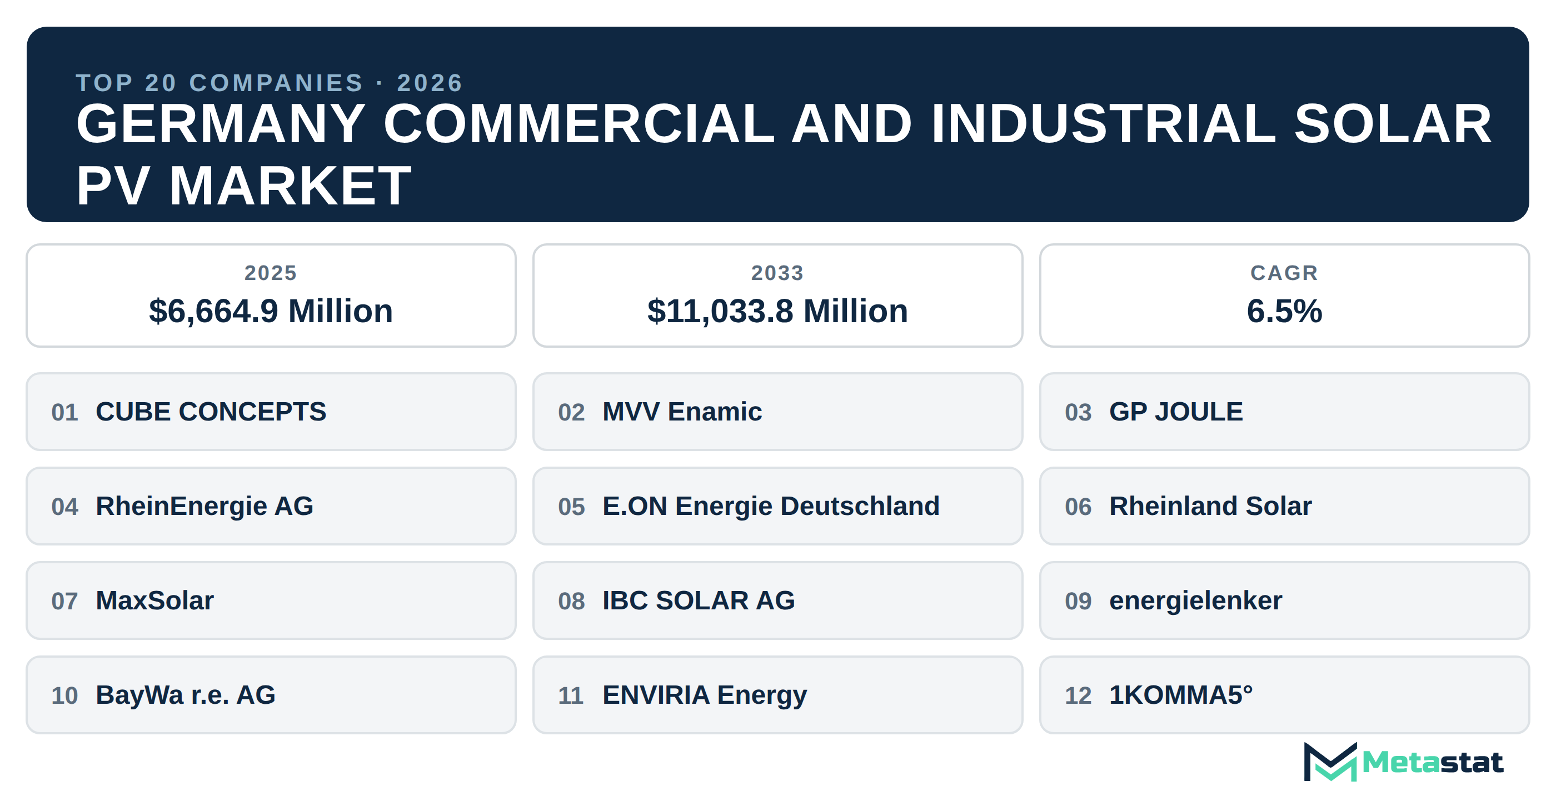Viewport: 1556px width, 811px height.
Task: Click BayWa r.e. AG company name
Action: coord(186,694)
